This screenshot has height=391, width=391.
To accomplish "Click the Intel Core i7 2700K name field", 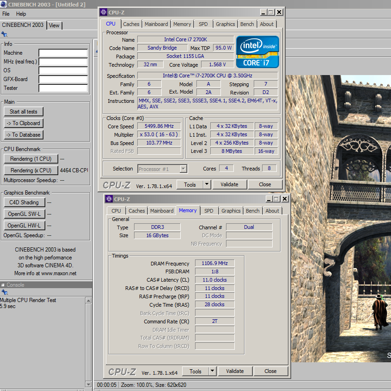I will [x=185, y=39].
